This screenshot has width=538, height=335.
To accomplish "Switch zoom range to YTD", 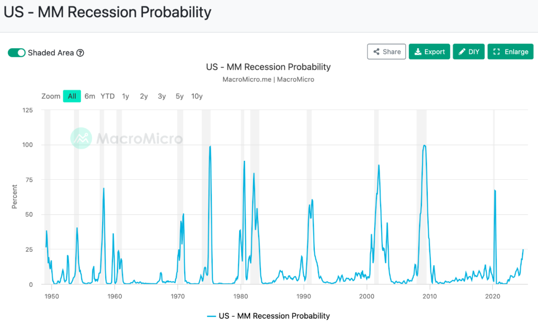I will (x=108, y=97).
